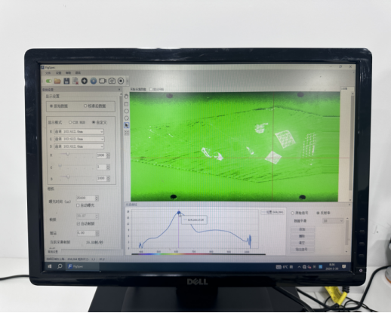Click the video camera icon in toolbar

tap(103, 81)
